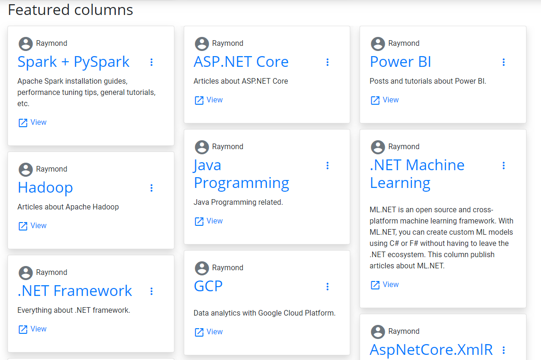Click author name Raymond on GCP card
Viewport: 541px width, 360px height.
coord(228,268)
